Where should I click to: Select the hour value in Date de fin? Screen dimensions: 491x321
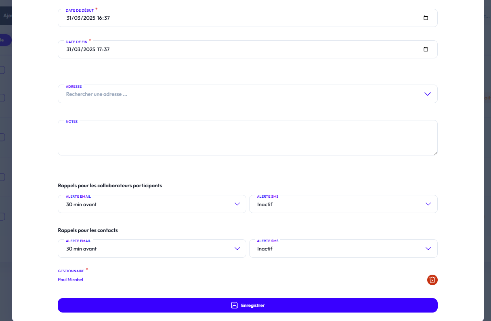coord(100,50)
